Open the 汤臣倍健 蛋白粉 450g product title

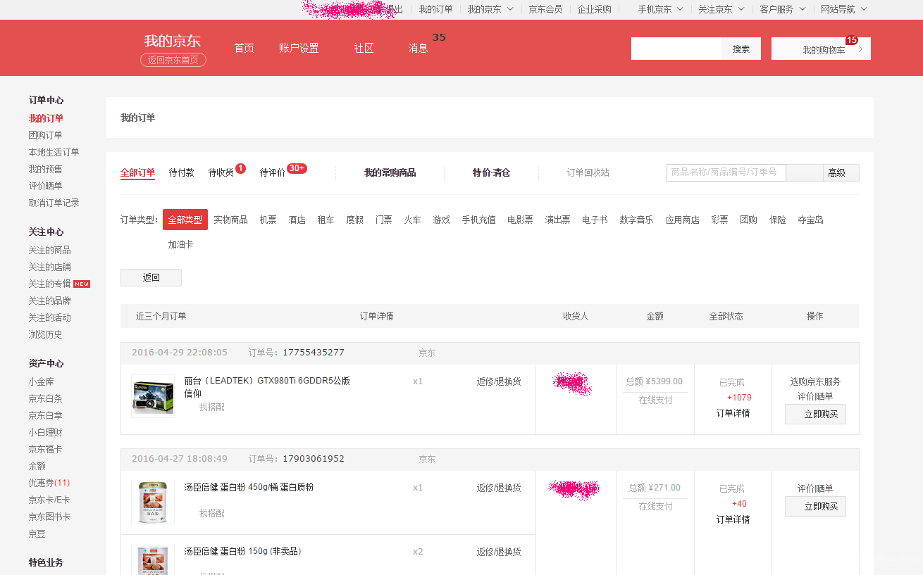pos(249,487)
